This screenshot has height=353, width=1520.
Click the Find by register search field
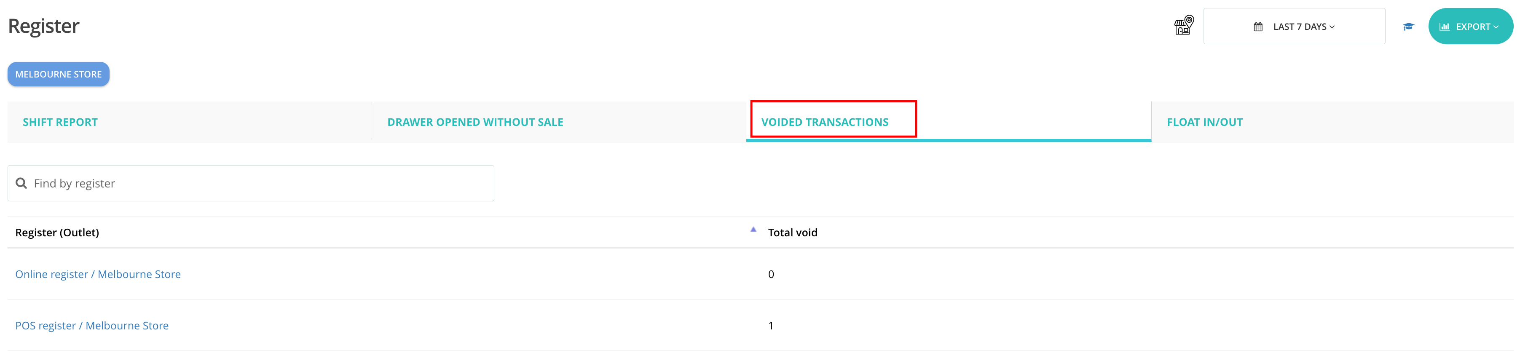[x=251, y=183]
